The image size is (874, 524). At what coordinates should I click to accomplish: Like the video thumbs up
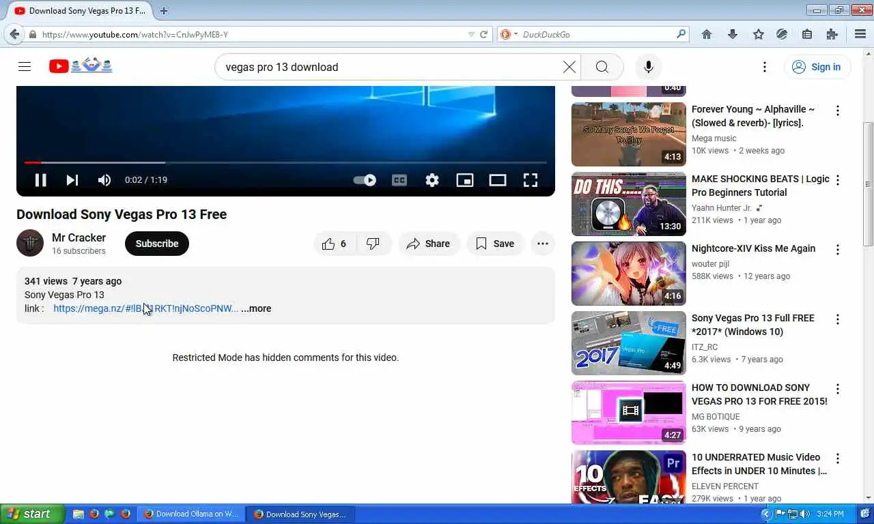[334, 244]
